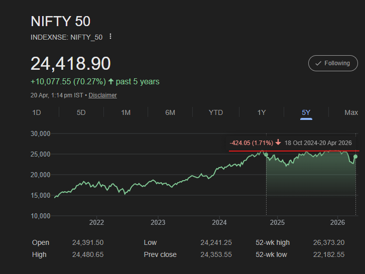The width and height of the screenshot is (365, 274).
Task: Click the 52-wk high label
Action: point(273,242)
